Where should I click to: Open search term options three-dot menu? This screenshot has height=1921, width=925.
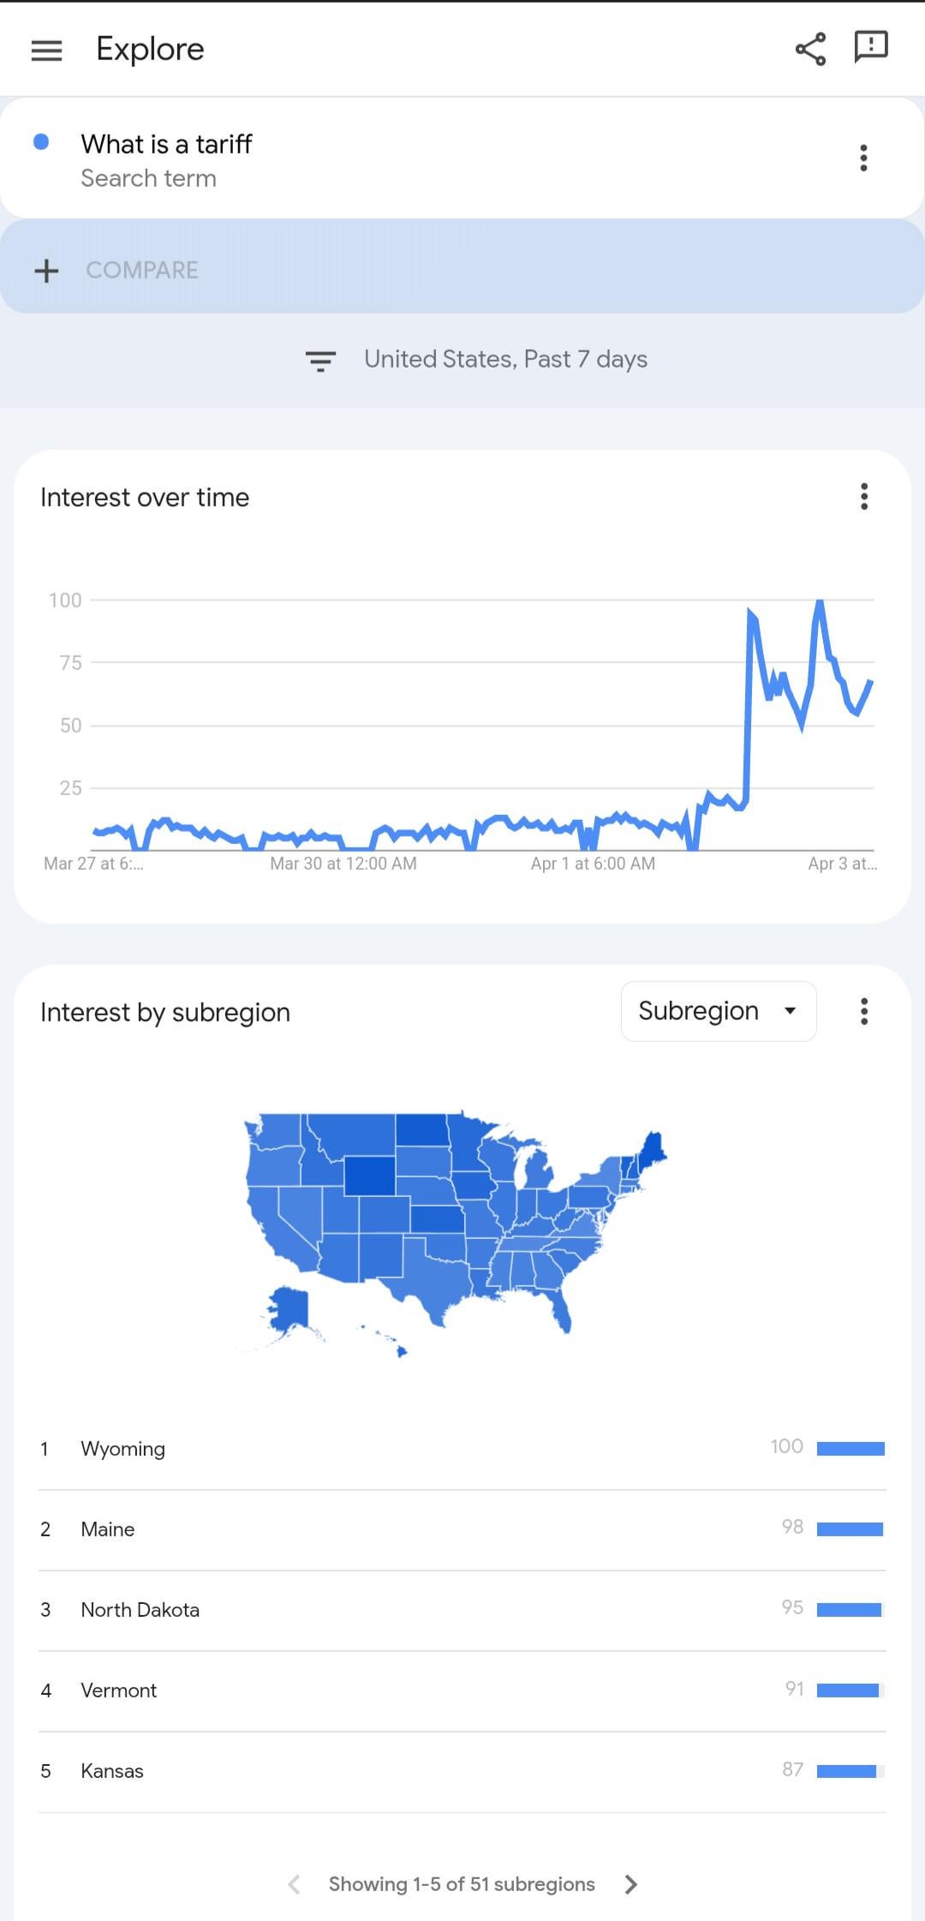tap(863, 158)
